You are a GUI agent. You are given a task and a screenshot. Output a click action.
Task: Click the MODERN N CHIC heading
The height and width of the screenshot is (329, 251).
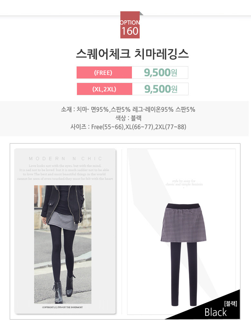pyautogui.click(x=65, y=159)
